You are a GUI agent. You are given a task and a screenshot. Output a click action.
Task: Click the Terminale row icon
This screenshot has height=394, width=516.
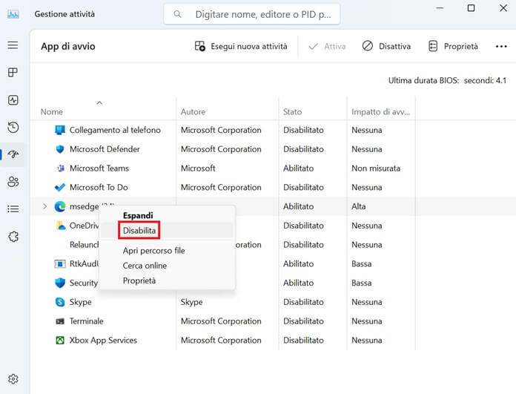point(60,321)
